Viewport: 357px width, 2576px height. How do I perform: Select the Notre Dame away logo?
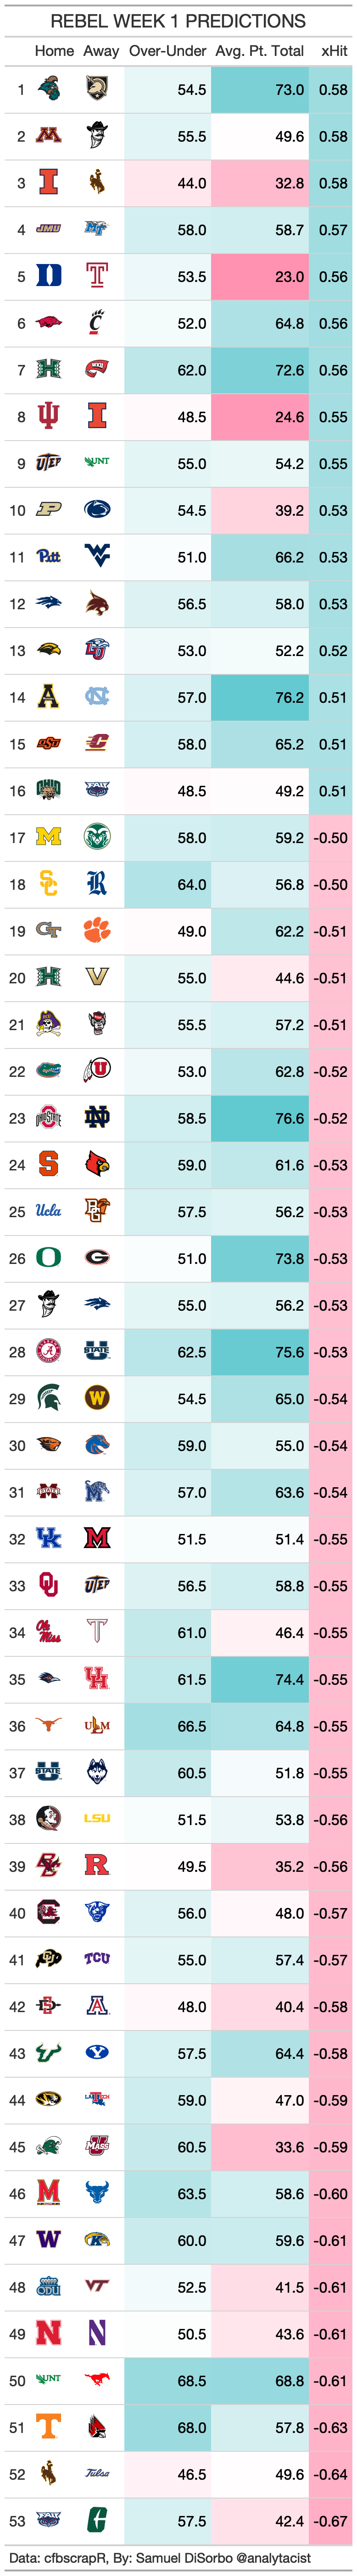click(97, 1118)
